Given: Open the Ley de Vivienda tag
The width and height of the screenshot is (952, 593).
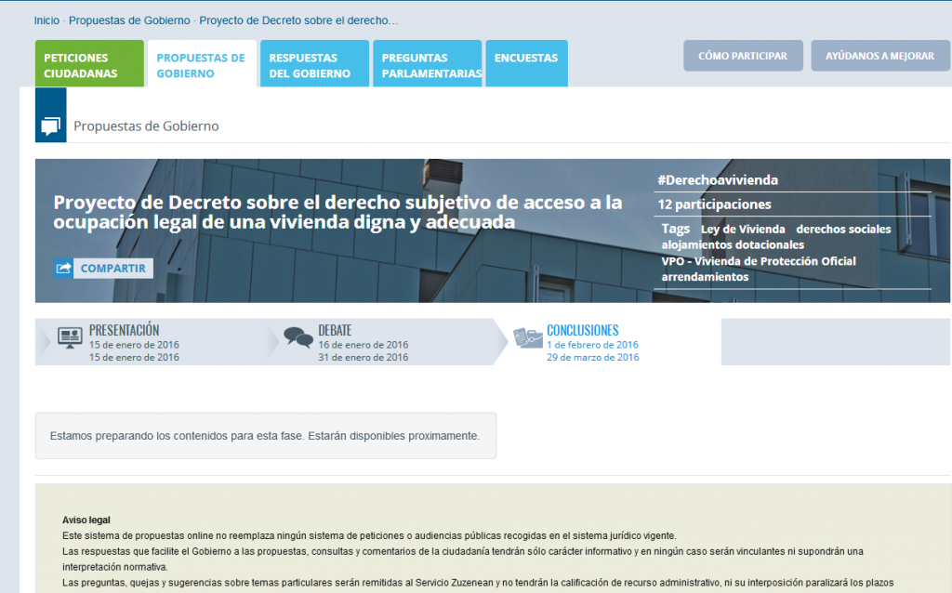Looking at the screenshot, I should 740,228.
